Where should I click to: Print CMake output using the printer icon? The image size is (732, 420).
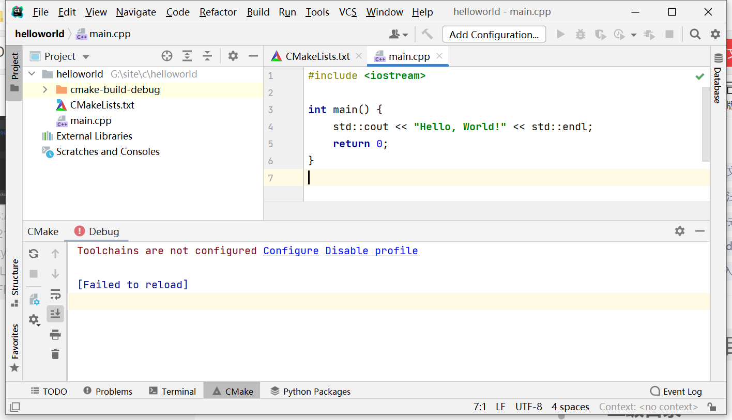(x=55, y=334)
